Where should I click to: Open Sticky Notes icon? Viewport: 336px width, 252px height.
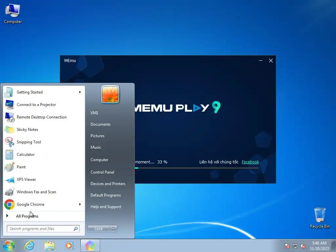pyautogui.click(x=10, y=129)
